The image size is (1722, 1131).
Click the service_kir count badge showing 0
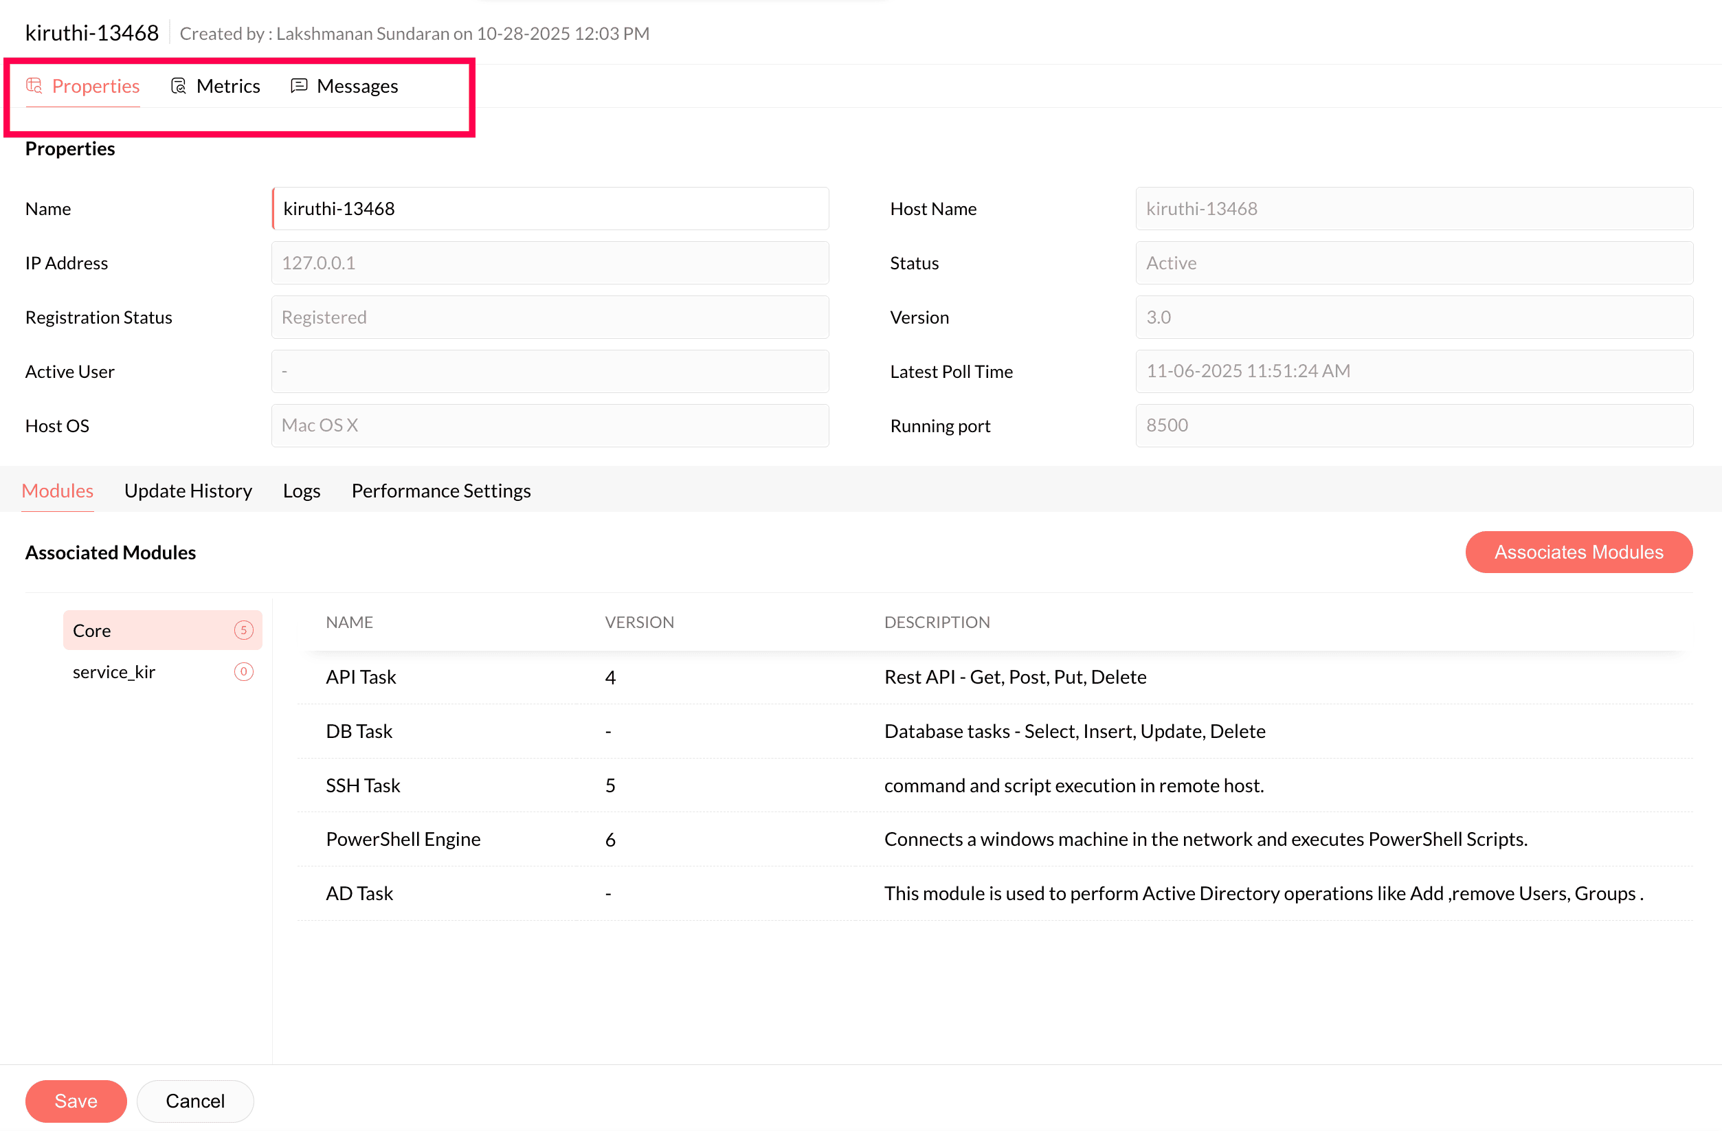click(244, 672)
